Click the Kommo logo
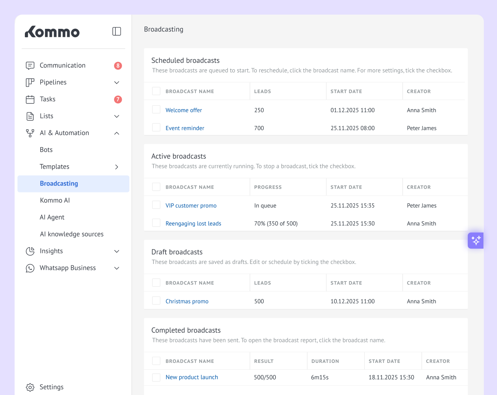Viewport: 497px width, 395px height. tap(52, 32)
